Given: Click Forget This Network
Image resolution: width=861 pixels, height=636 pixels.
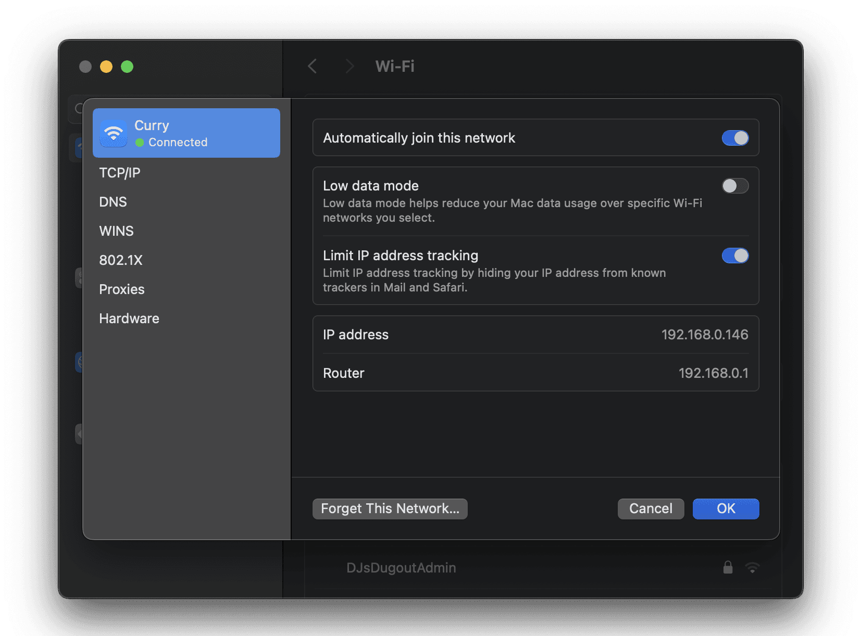Looking at the screenshot, I should (x=390, y=508).
